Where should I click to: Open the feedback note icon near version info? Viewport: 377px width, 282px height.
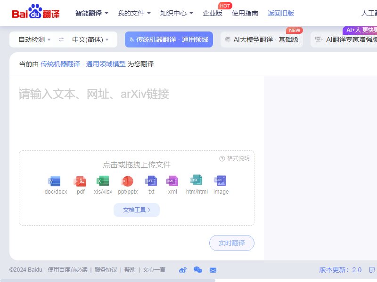tap(372, 270)
